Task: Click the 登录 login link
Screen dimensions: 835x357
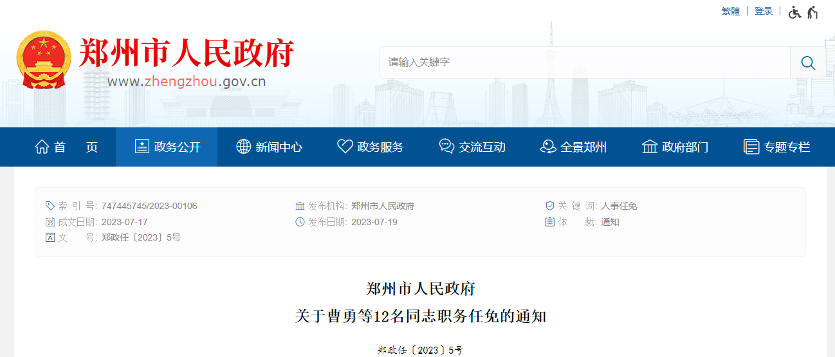Action: pyautogui.click(x=764, y=11)
